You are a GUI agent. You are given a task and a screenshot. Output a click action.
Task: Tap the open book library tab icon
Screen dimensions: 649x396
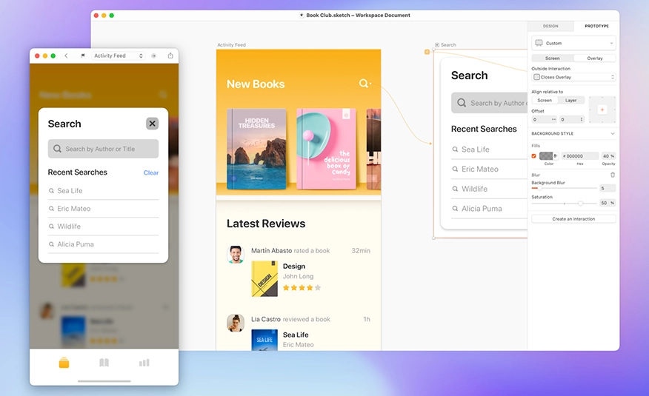coord(104,363)
